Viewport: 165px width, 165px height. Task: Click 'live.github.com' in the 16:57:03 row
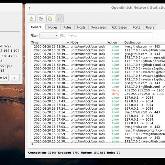point(136,127)
